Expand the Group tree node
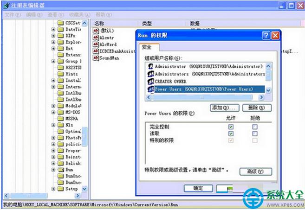Viewport: 305px width, 210px height. point(53,61)
